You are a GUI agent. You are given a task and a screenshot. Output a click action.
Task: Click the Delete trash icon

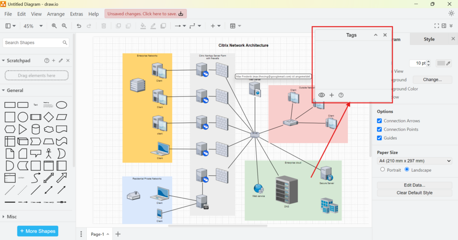104,26
